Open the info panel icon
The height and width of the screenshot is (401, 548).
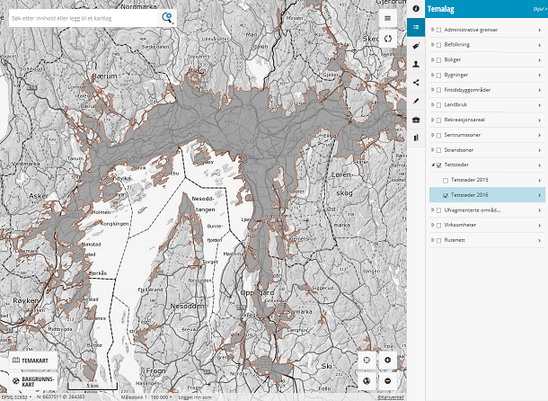coord(416,8)
